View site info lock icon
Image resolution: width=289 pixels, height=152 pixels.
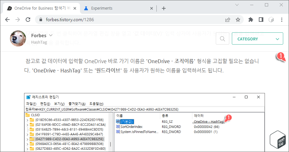click(x=41, y=20)
